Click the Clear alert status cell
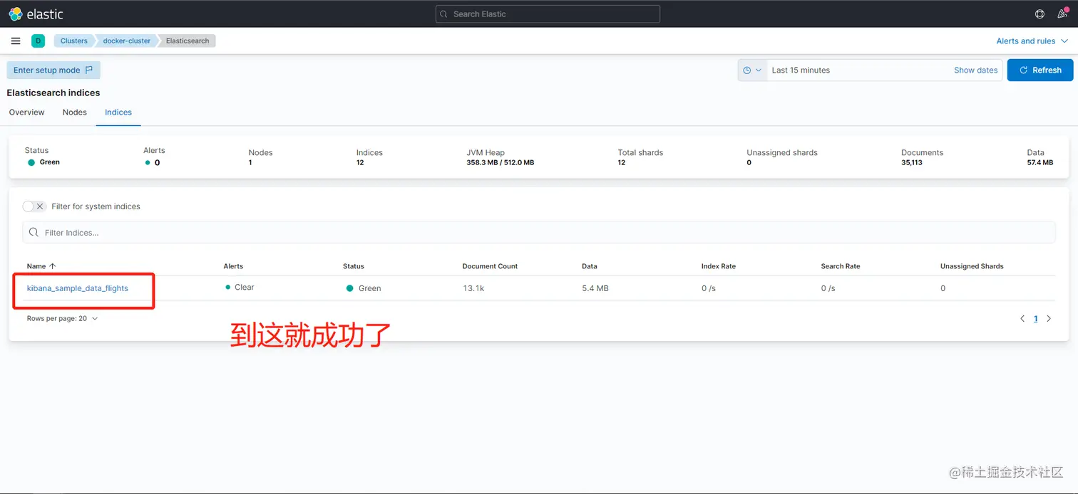The height and width of the screenshot is (494, 1078). point(240,288)
